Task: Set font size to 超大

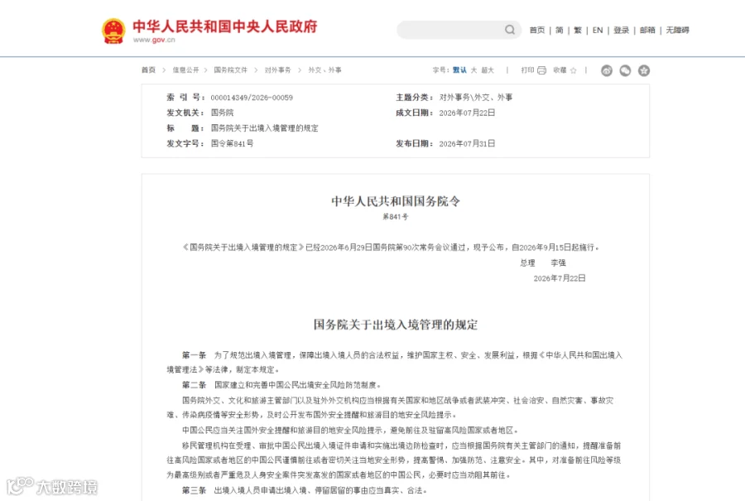Action: click(x=488, y=70)
